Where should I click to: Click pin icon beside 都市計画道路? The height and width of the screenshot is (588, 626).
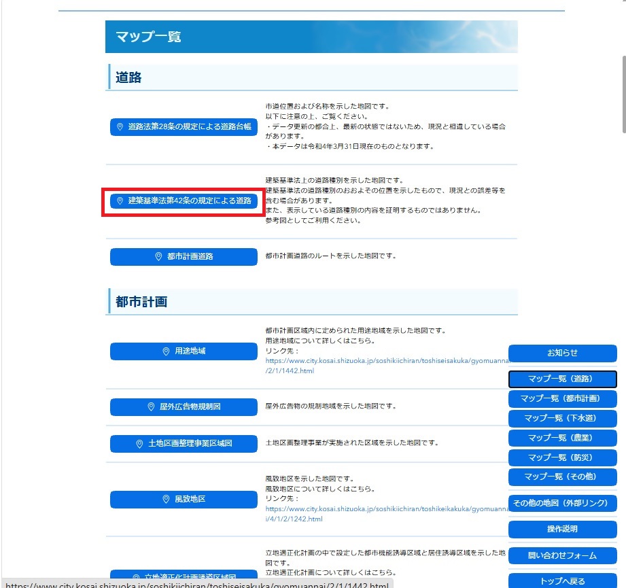(158, 257)
